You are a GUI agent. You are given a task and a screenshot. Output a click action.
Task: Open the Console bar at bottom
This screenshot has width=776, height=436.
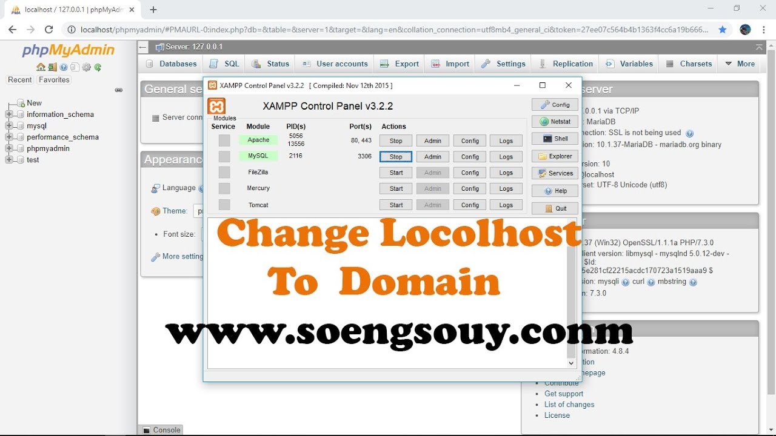tap(161, 430)
